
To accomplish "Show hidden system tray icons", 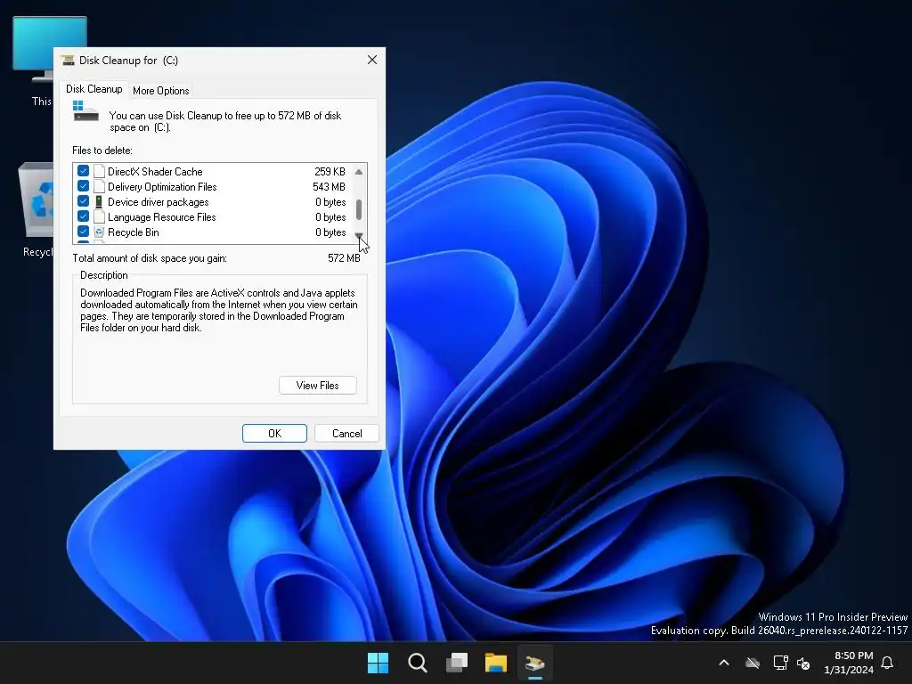I will click(x=724, y=663).
